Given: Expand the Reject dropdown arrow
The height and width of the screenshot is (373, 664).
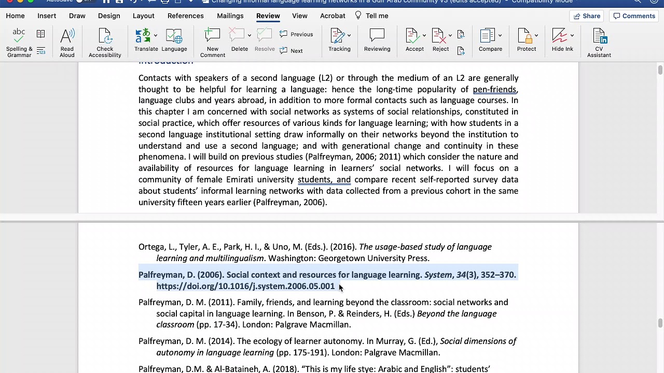Looking at the screenshot, I should point(450,36).
